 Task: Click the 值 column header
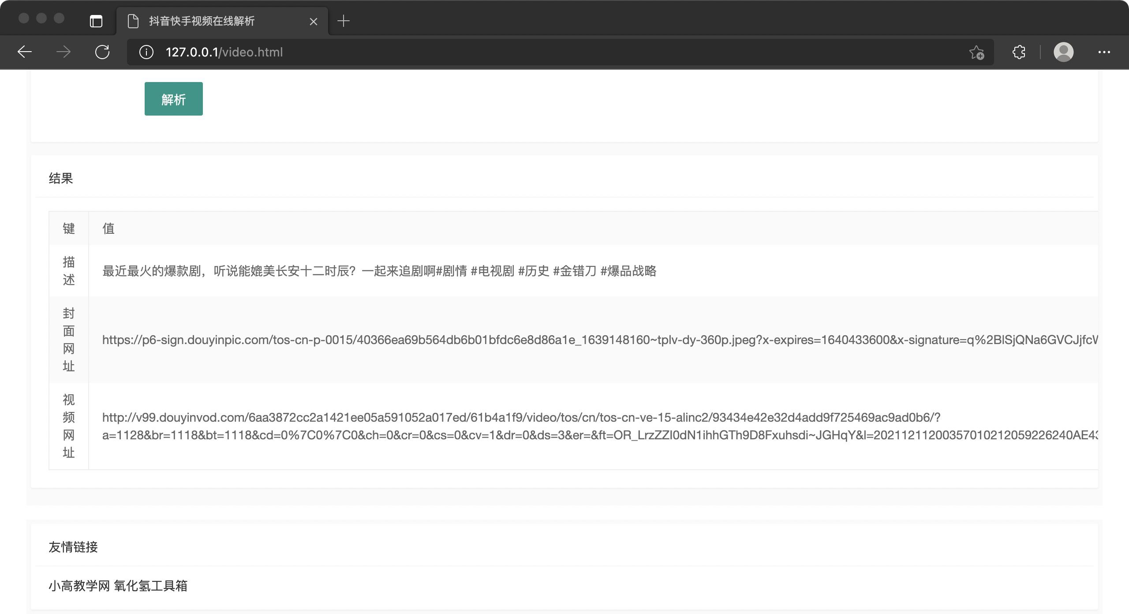108,228
